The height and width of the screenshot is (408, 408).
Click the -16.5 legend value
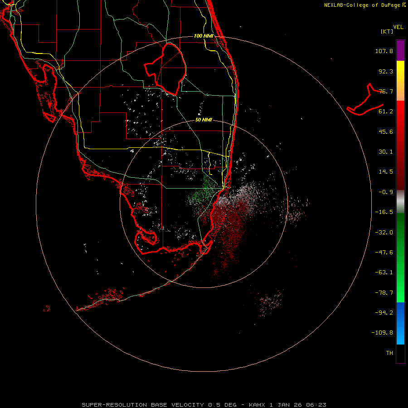(x=384, y=212)
